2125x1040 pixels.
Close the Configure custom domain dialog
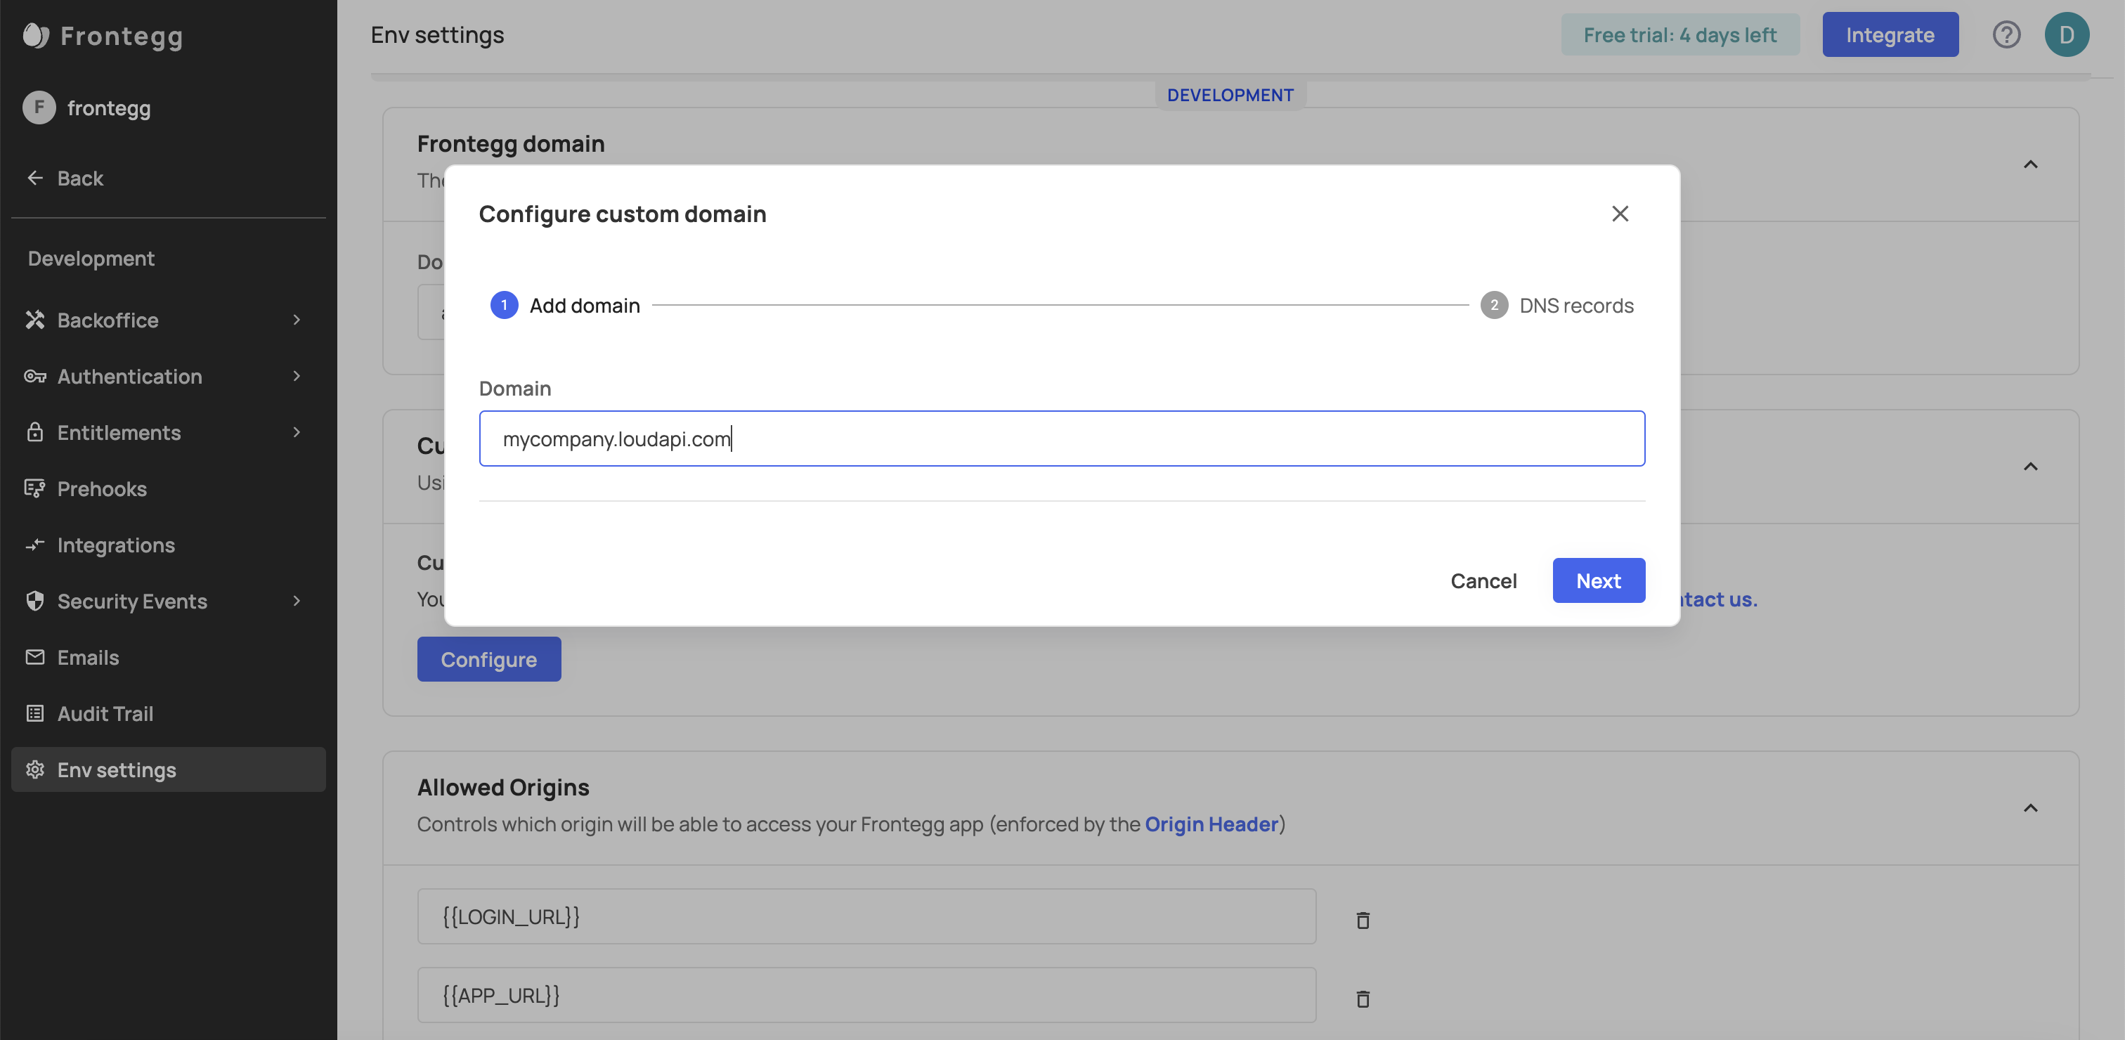1619,214
